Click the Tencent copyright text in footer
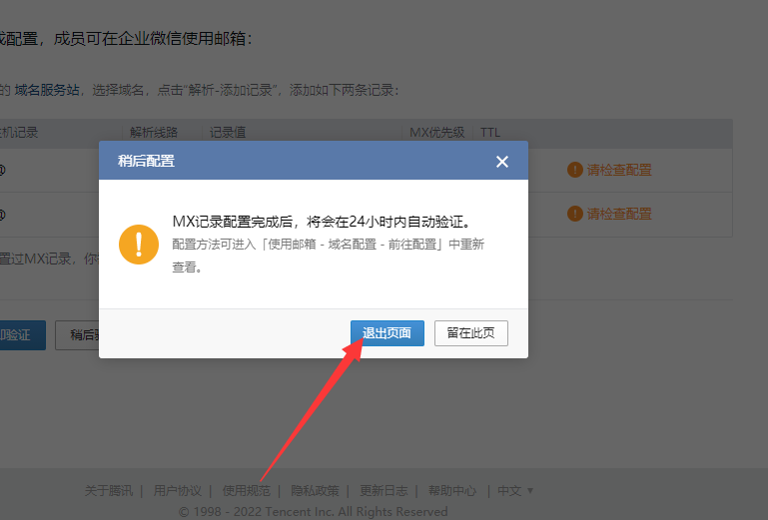Viewport: 768px width, 520px height. click(313, 512)
